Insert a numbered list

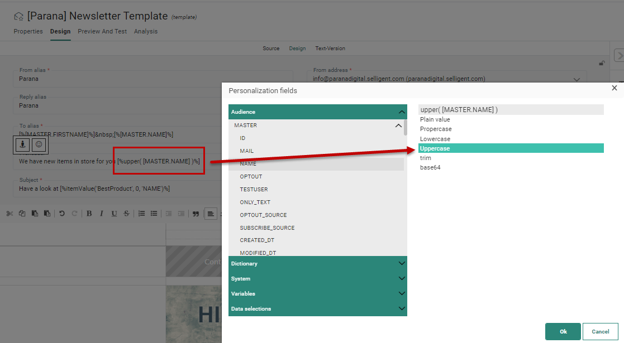point(141,213)
